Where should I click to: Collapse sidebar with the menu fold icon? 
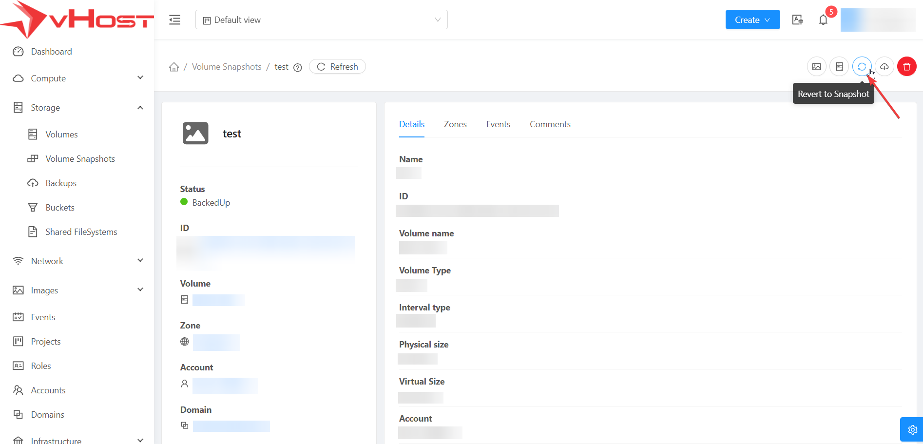point(174,20)
